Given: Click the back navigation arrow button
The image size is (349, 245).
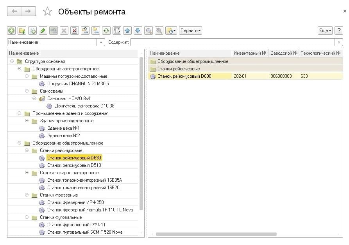Looking at the screenshot, I should pyautogui.click(x=15, y=11).
